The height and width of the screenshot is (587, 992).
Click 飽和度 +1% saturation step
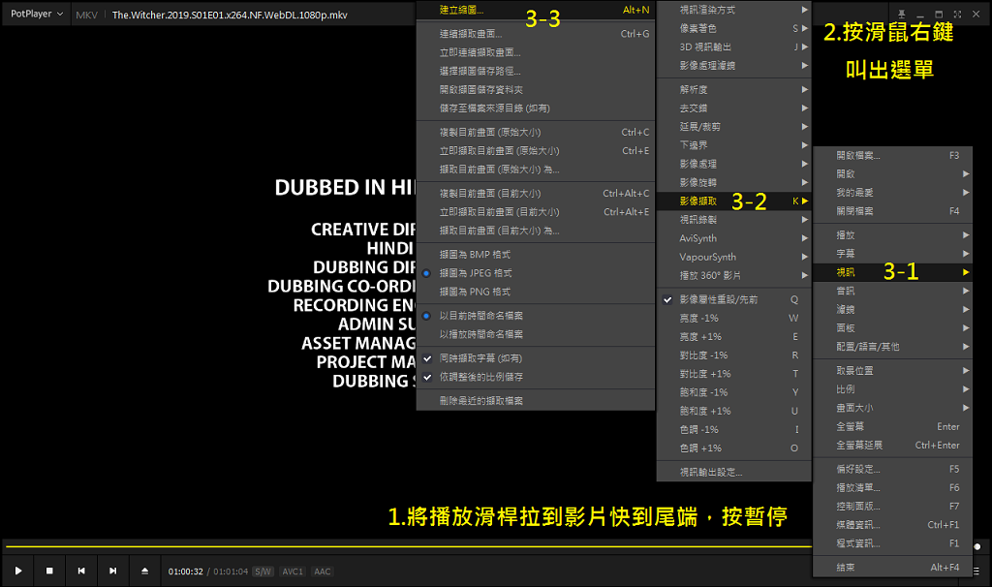tap(734, 411)
